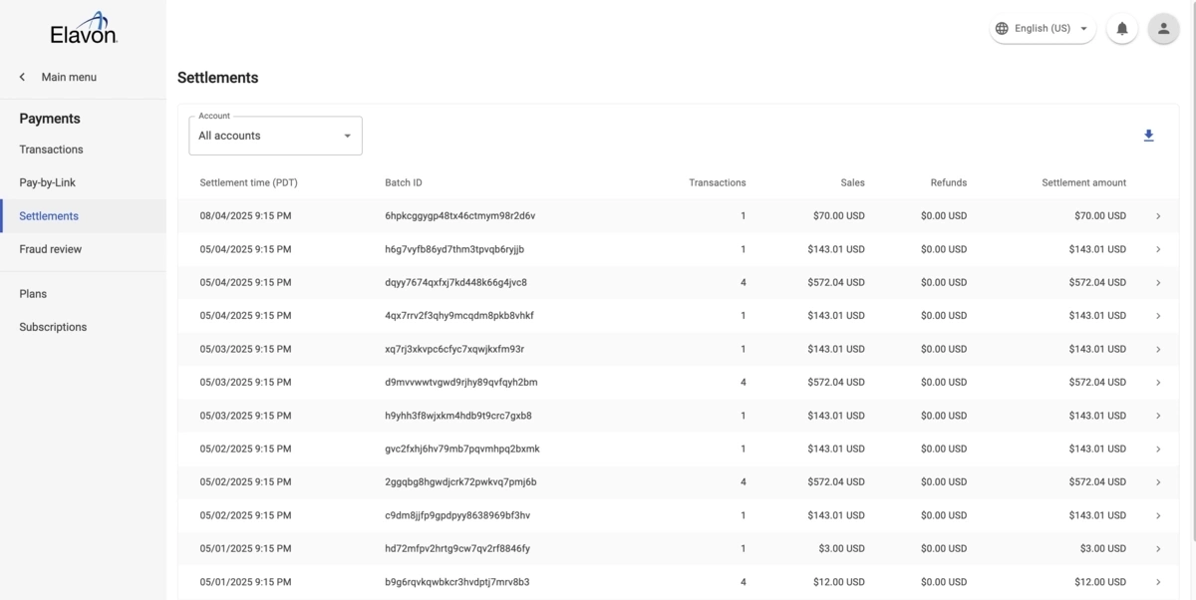Sort by the Settlement amount column header

1084,182
